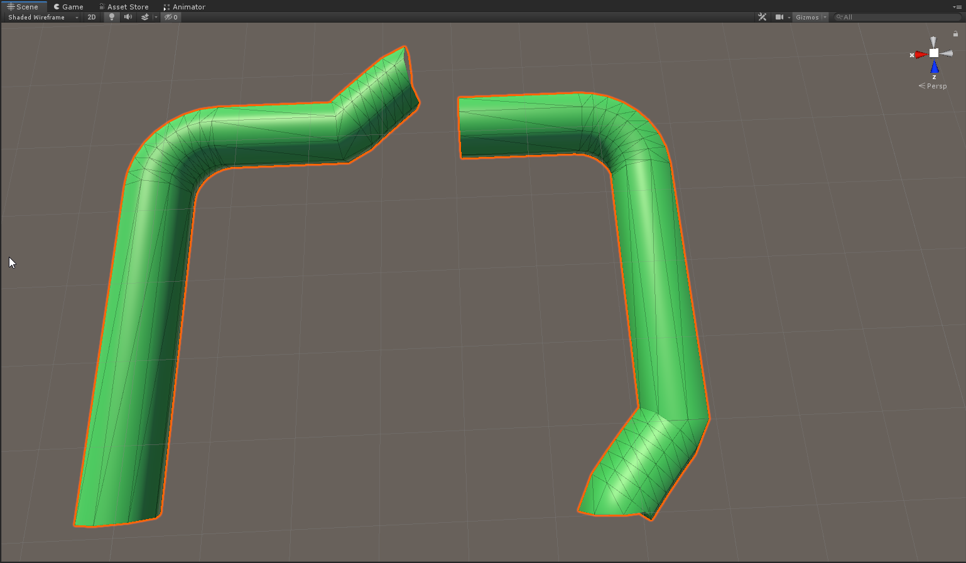
Task: Open effects dropdown arrow next to layers icon
Action: click(156, 17)
